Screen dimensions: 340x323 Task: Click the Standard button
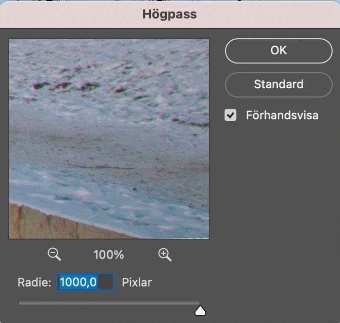(278, 84)
